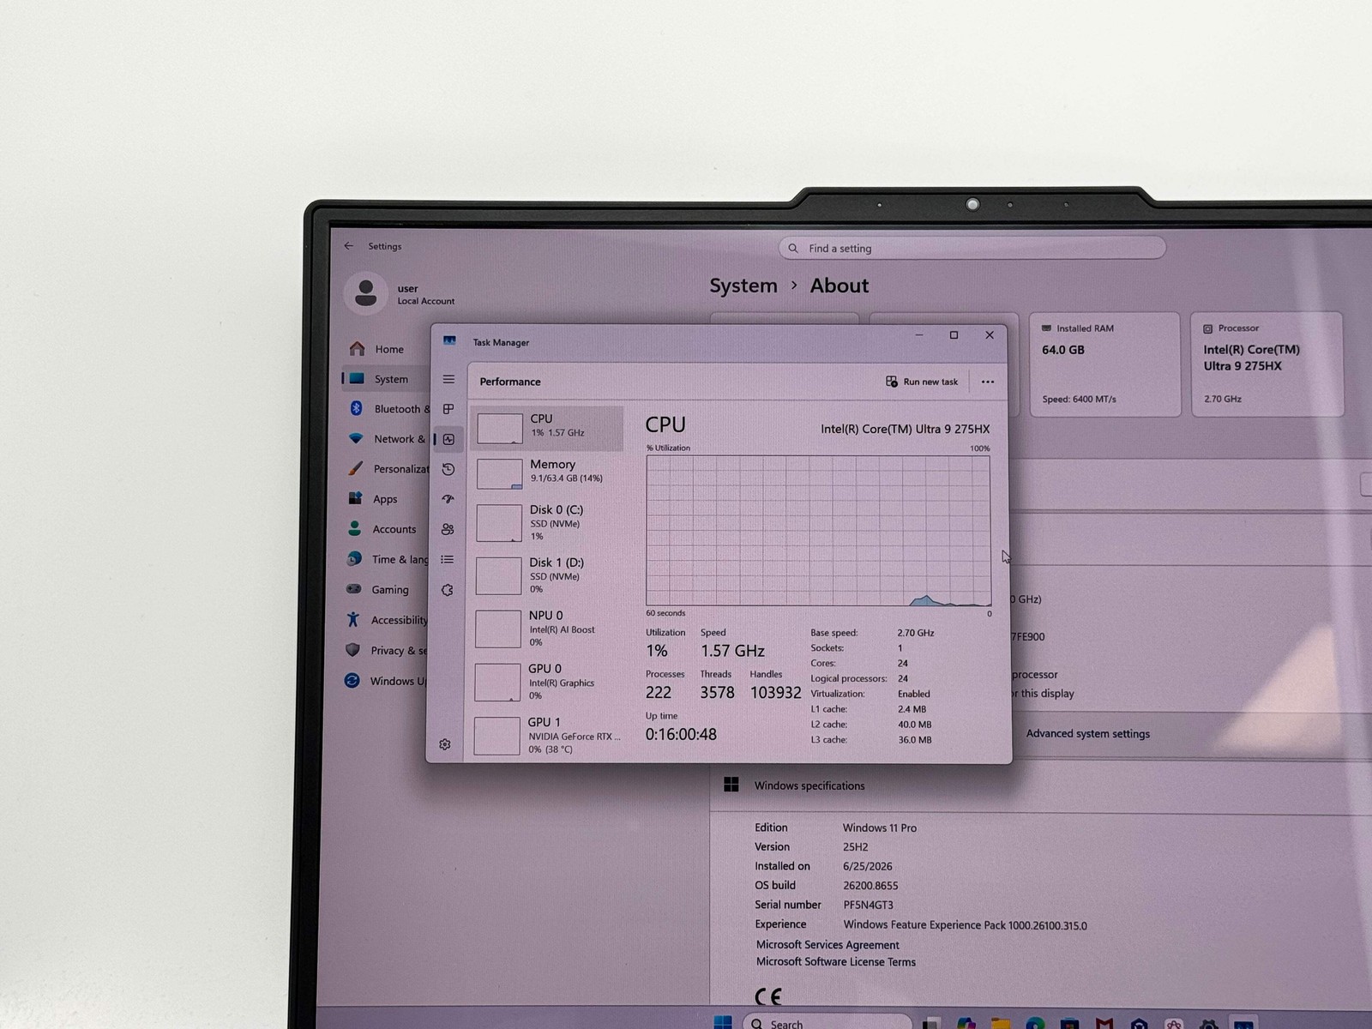
Task: Open Windows Update in Settings sidebar
Action: [x=384, y=681]
